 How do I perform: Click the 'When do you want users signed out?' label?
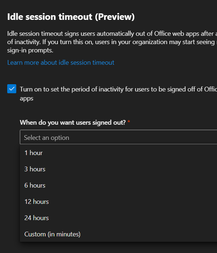click(x=73, y=122)
